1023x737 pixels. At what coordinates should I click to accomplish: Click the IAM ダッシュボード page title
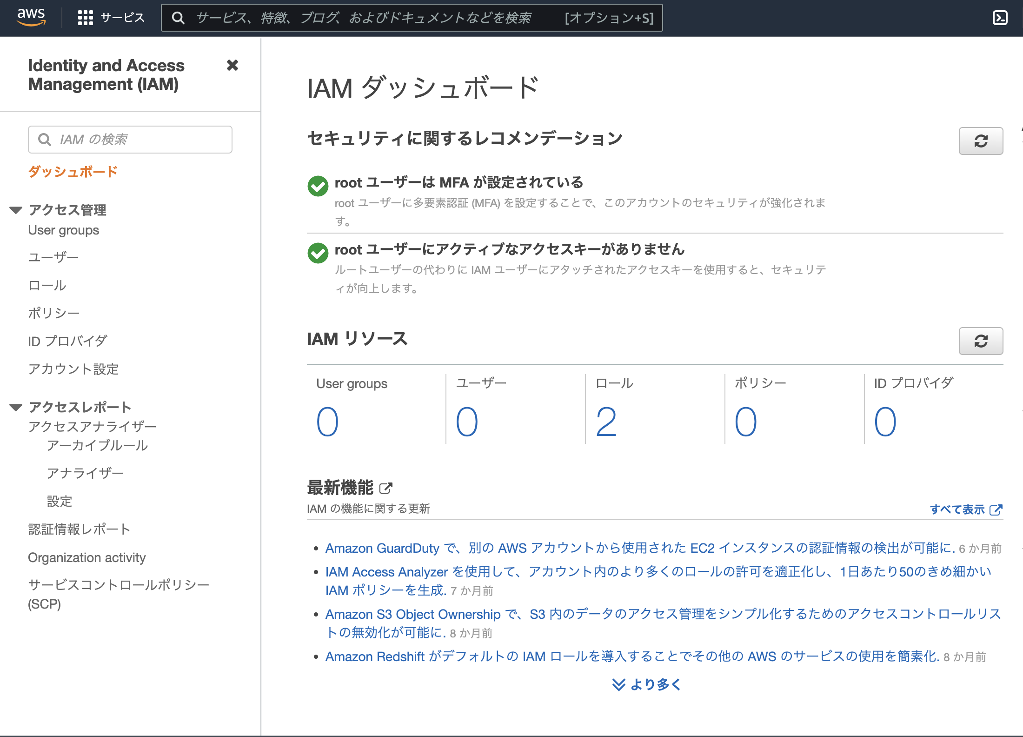point(423,88)
